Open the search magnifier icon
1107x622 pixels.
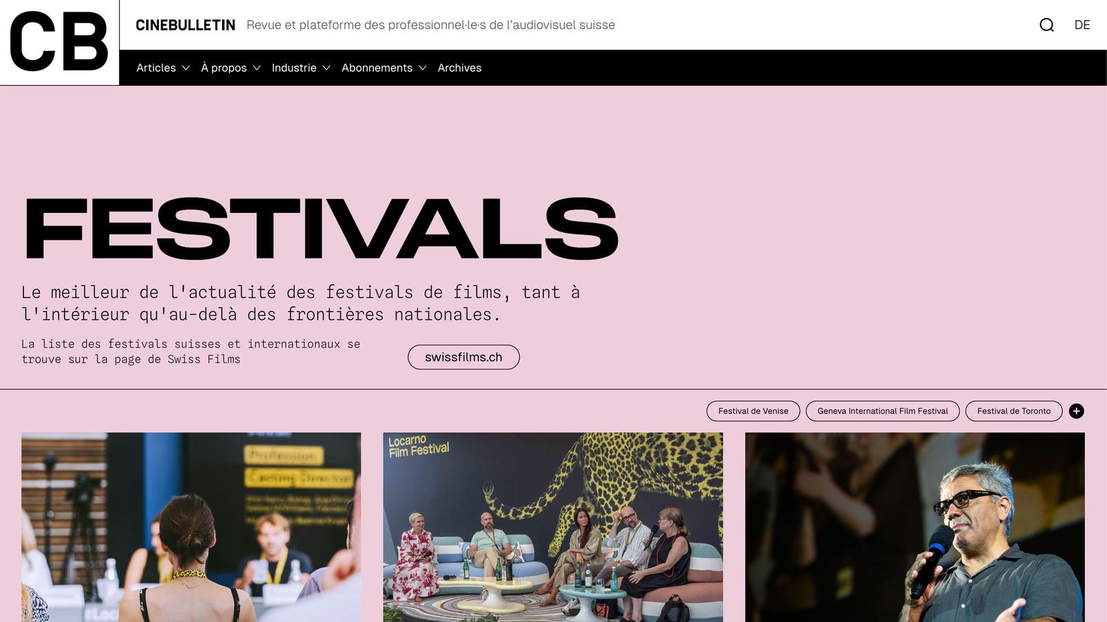tap(1047, 25)
